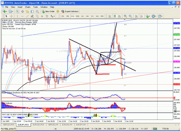Image resolution: width=181 pixels, height=131 pixels.
Task: Switch timeframe to MN
Action: [102, 16]
